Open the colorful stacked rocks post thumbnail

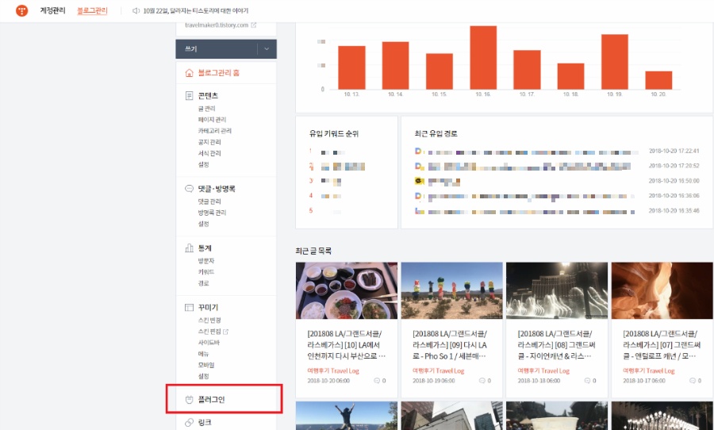(451, 290)
